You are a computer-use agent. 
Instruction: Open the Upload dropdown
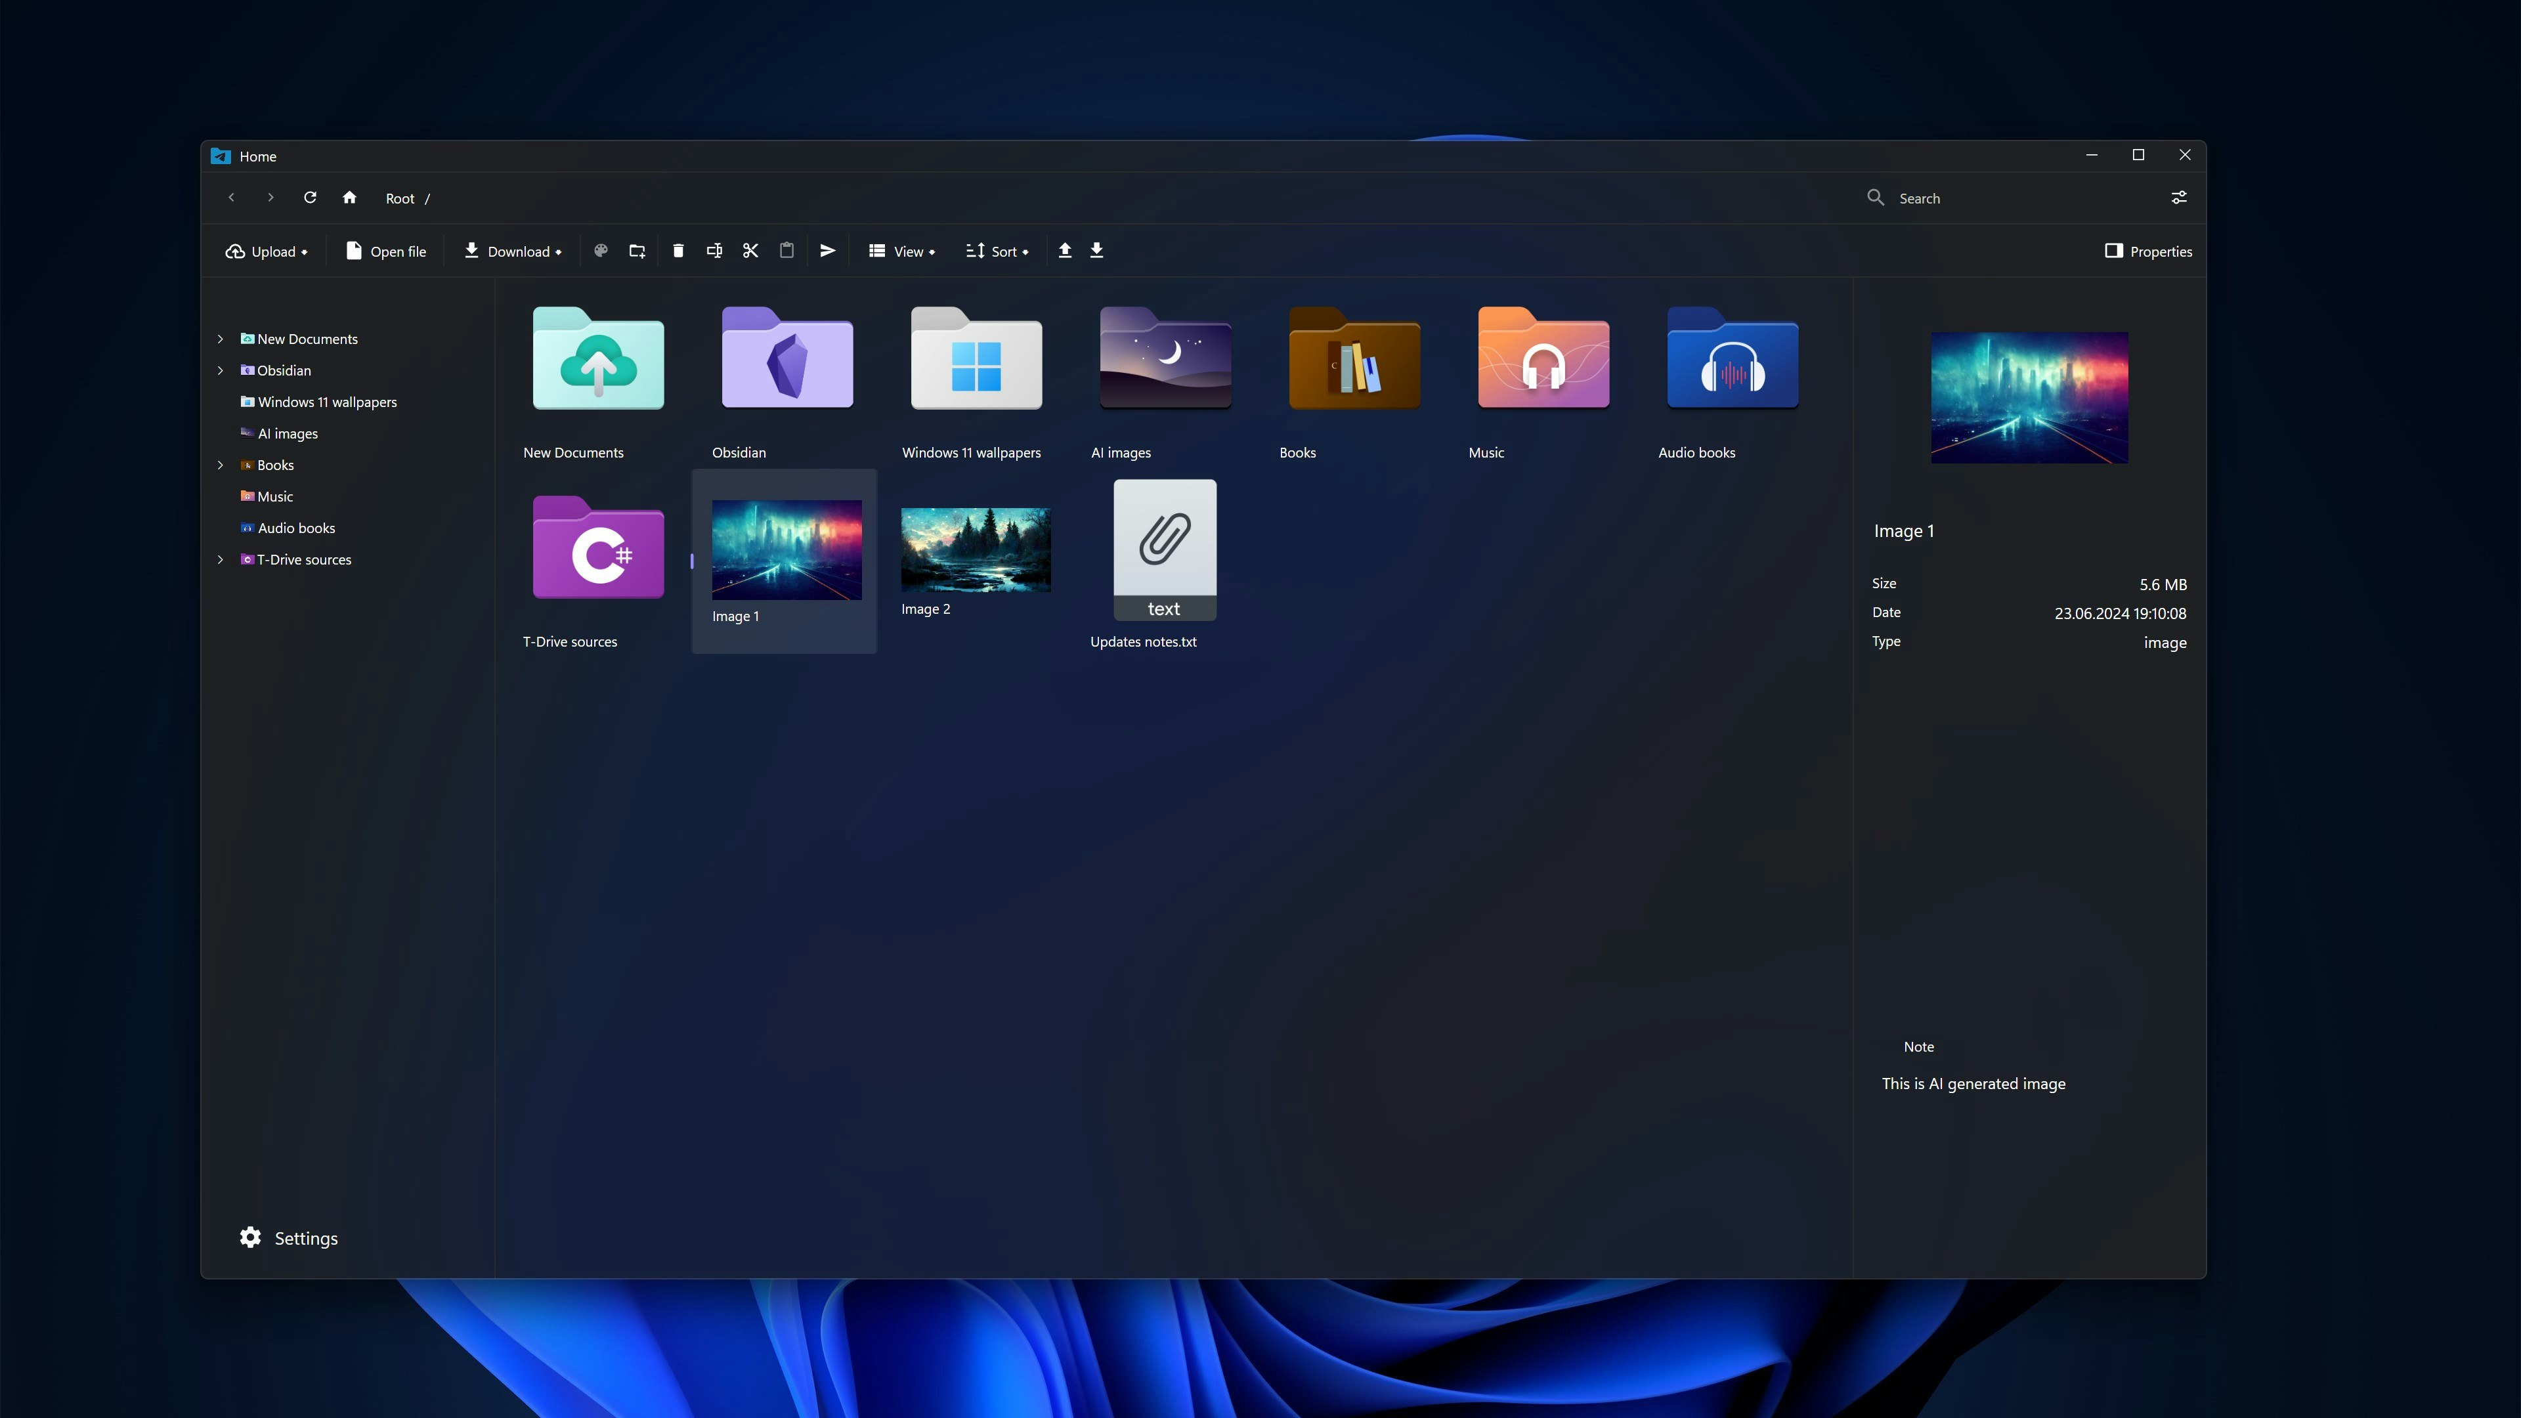point(266,251)
